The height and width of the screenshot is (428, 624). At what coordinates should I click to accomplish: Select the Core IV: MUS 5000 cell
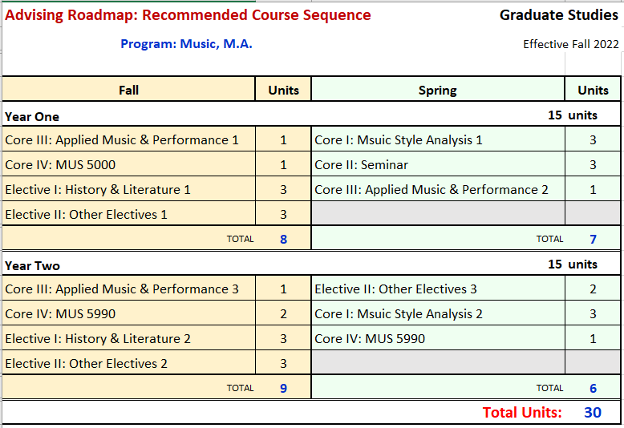pyautogui.click(x=60, y=165)
